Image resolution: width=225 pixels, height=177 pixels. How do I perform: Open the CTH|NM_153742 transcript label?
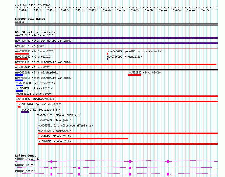pos(25,165)
